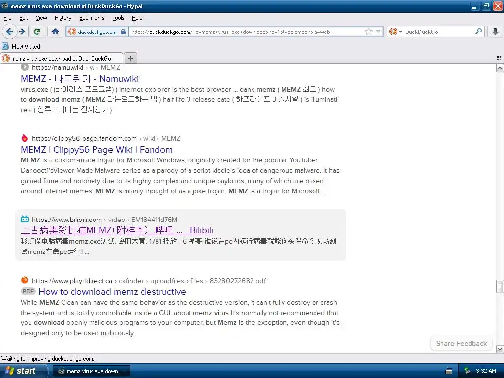This screenshot has height=378, width=504.
Task: Click the Bilibili TV favicon
Action: tap(25, 219)
